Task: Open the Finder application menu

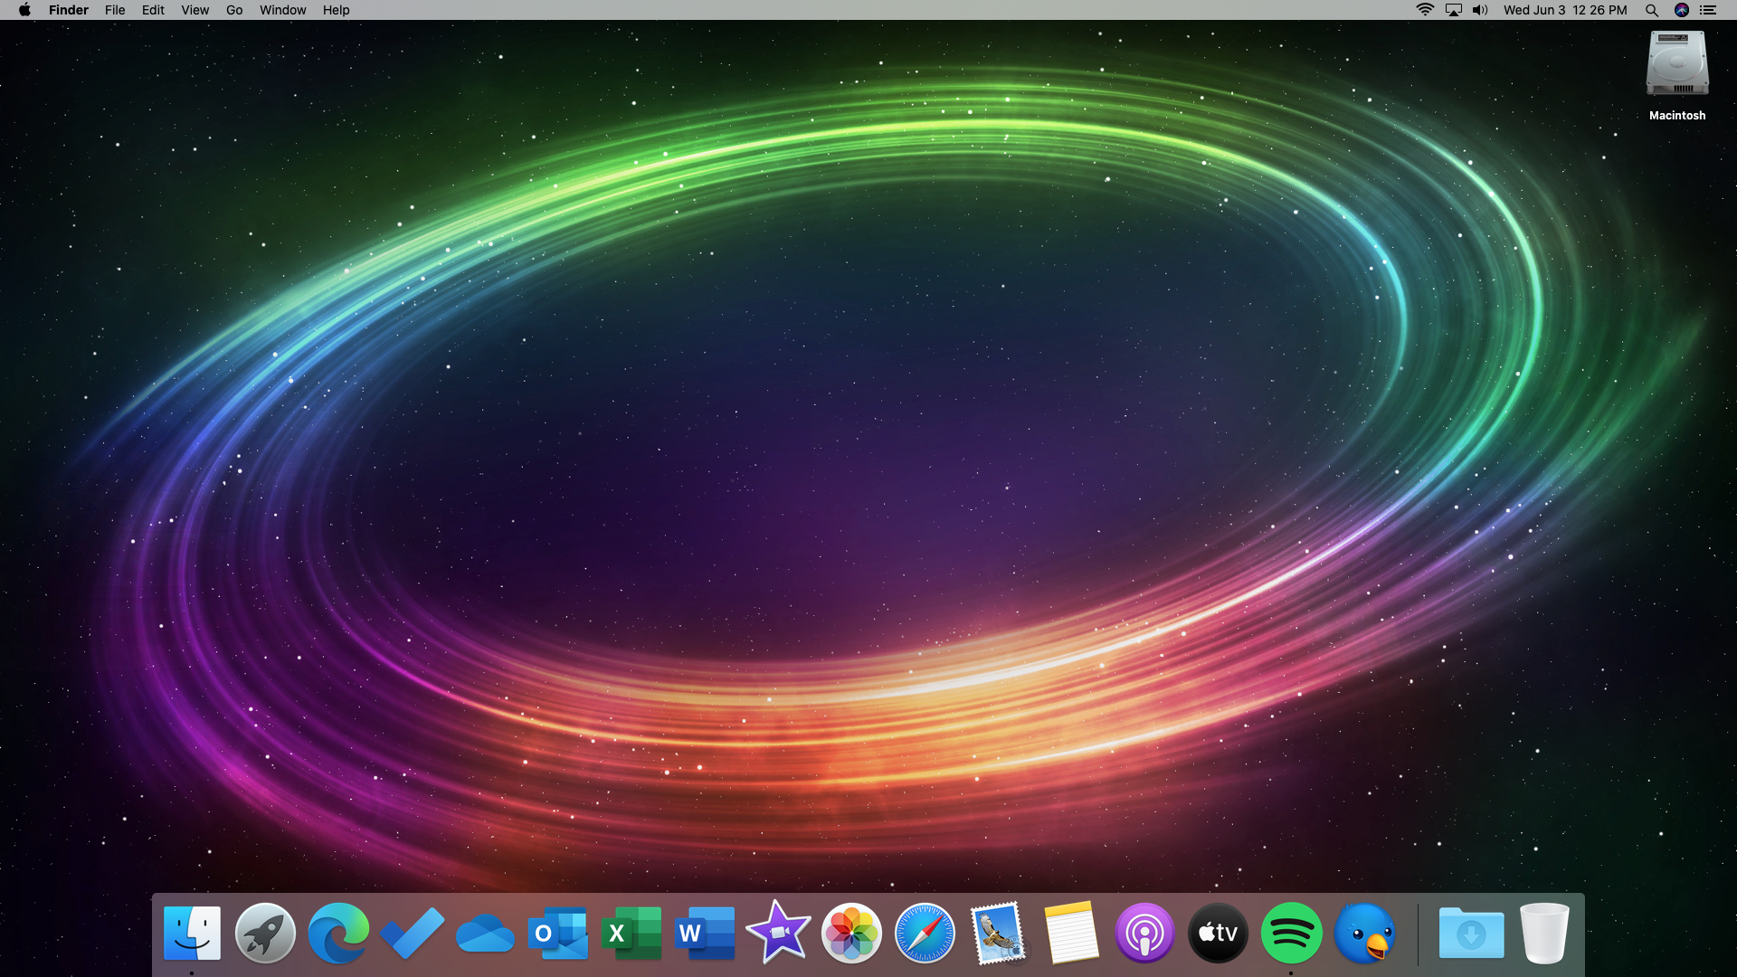Action: [69, 10]
